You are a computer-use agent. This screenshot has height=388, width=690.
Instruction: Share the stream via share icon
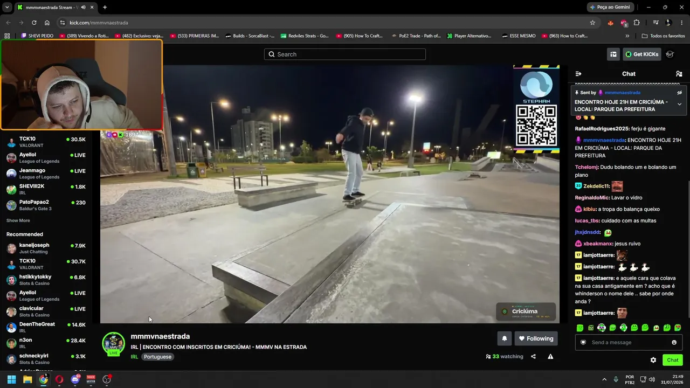click(533, 356)
